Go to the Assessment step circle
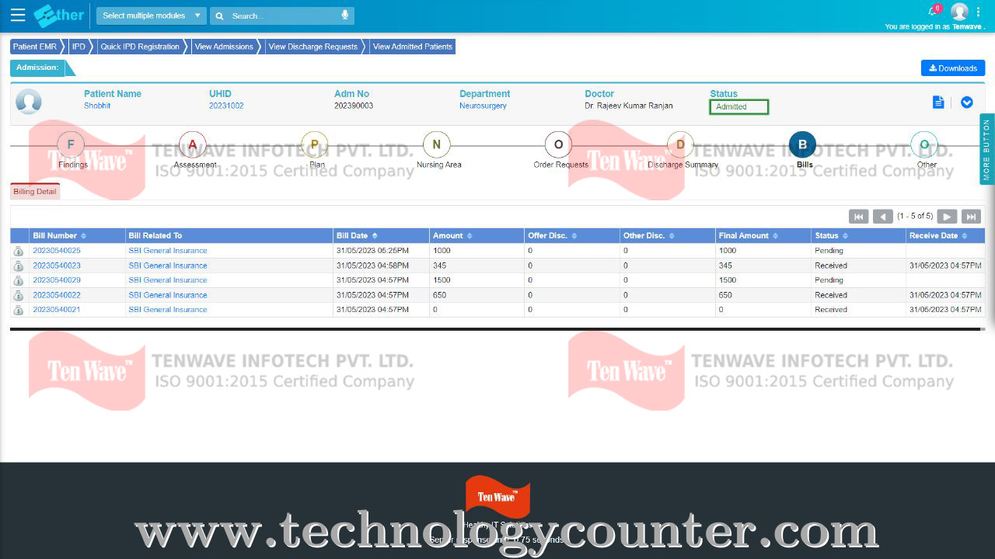The height and width of the screenshot is (559, 995). tap(193, 144)
